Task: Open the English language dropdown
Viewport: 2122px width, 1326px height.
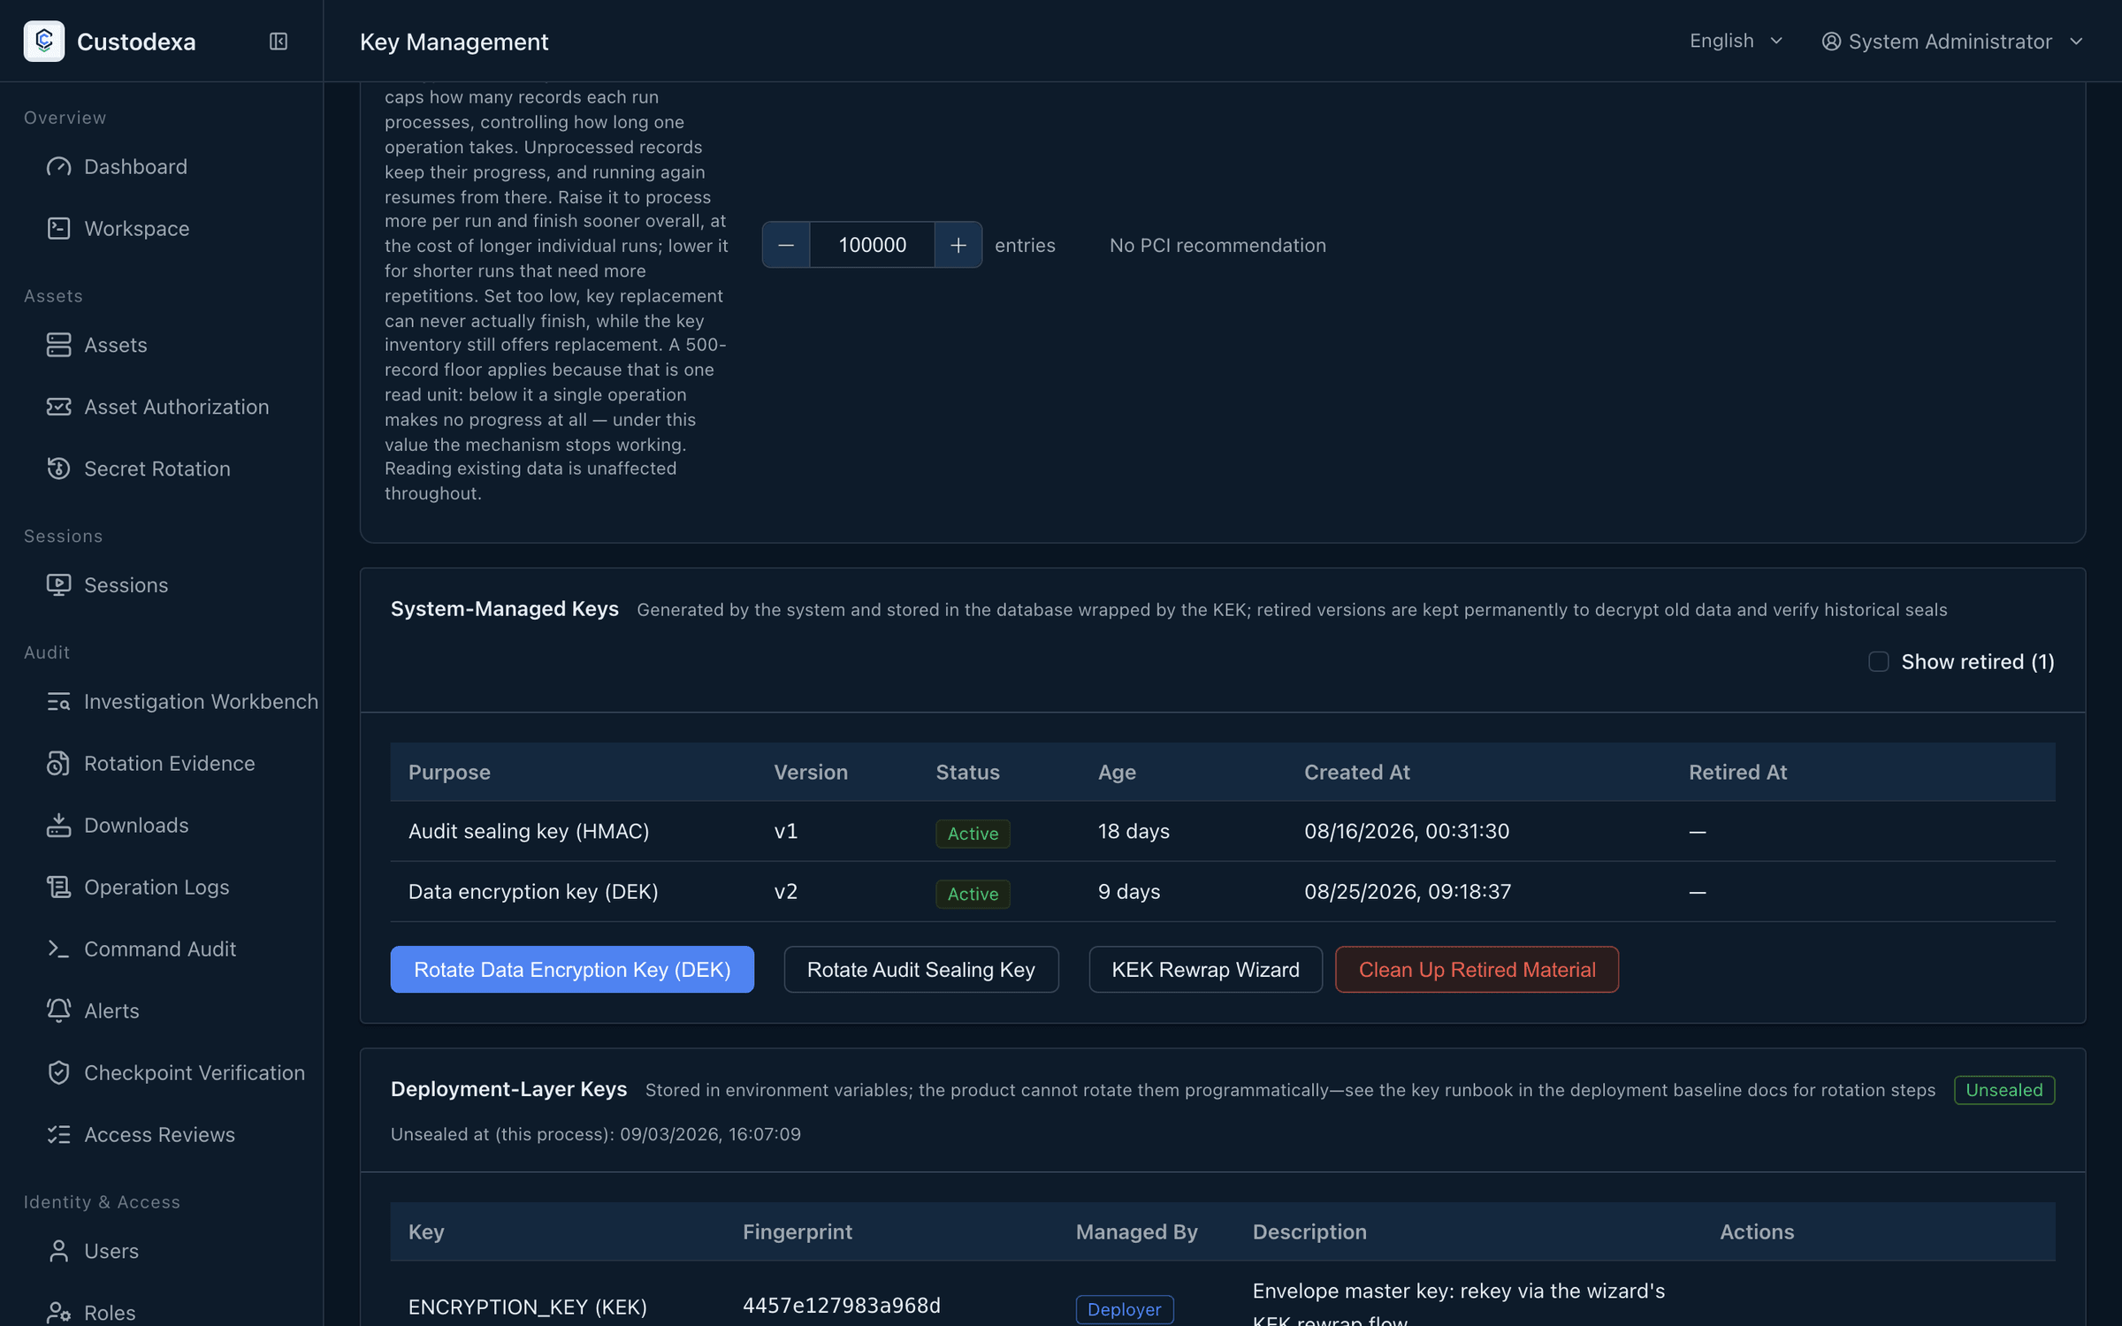Action: click(1737, 41)
